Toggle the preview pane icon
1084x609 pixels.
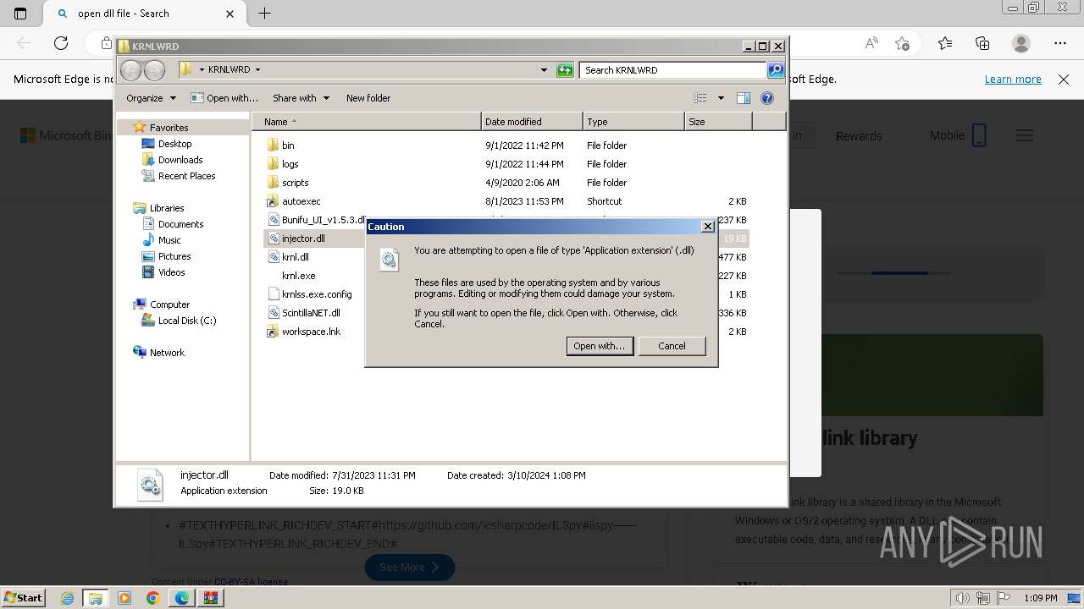[x=744, y=98]
